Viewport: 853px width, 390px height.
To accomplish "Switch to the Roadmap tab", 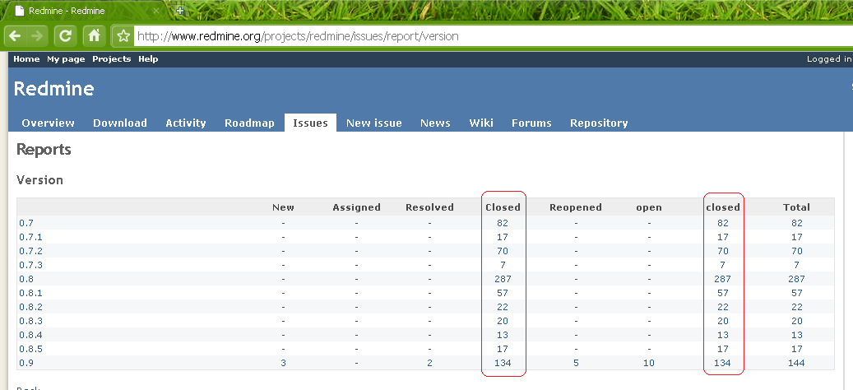I will tap(249, 123).
